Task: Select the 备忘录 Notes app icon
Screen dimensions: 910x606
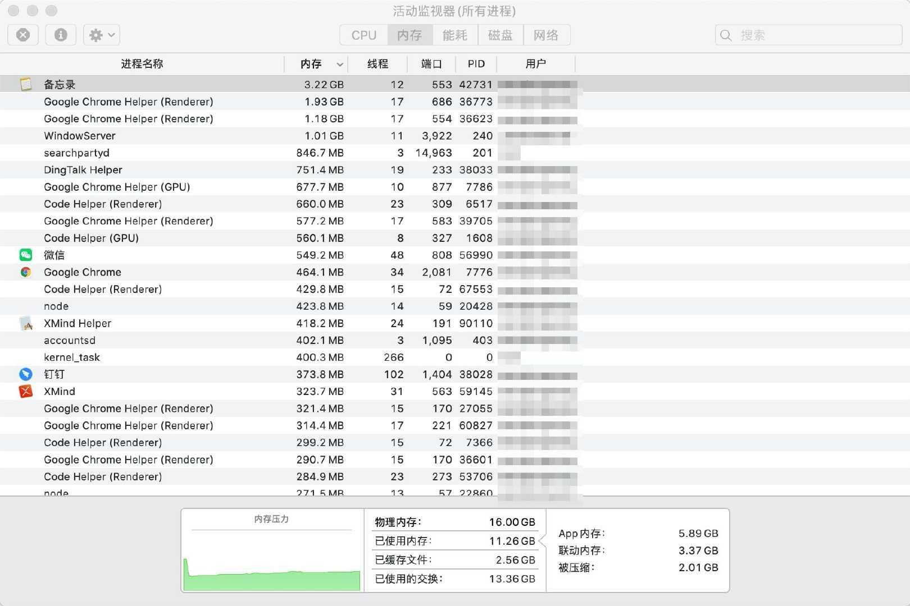Action: (26, 84)
